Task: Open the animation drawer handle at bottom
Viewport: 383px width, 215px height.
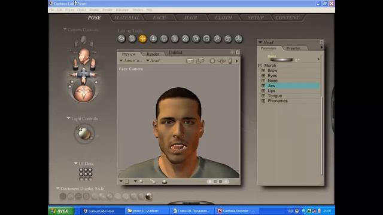Action: [191, 203]
